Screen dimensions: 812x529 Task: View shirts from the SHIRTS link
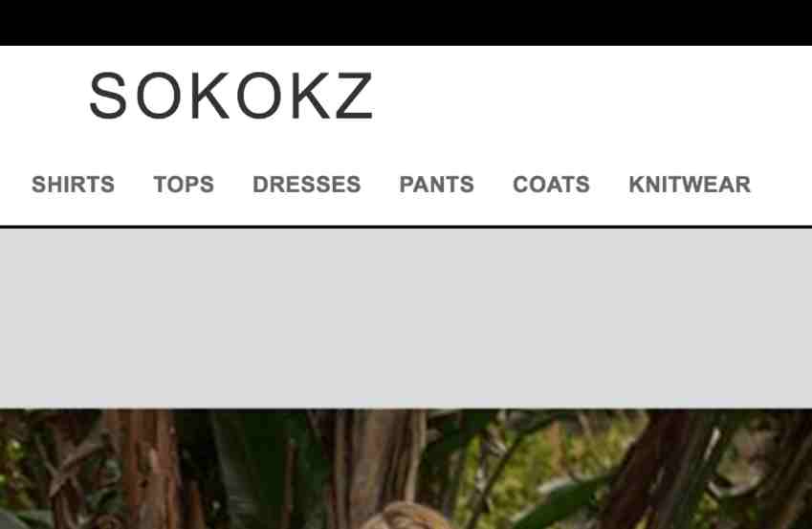(x=73, y=185)
